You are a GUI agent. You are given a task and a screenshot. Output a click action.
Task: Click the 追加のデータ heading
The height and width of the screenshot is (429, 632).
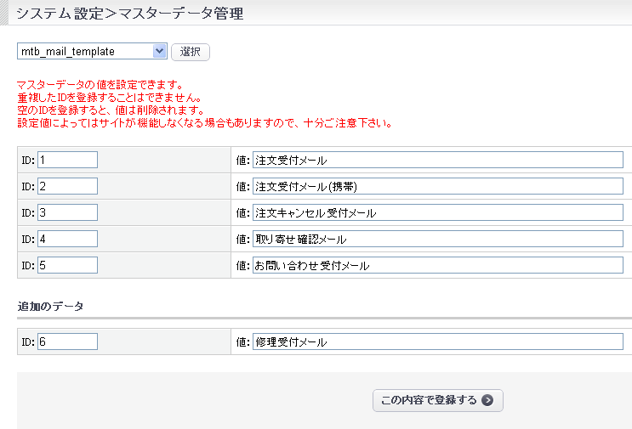pyautogui.click(x=50, y=307)
